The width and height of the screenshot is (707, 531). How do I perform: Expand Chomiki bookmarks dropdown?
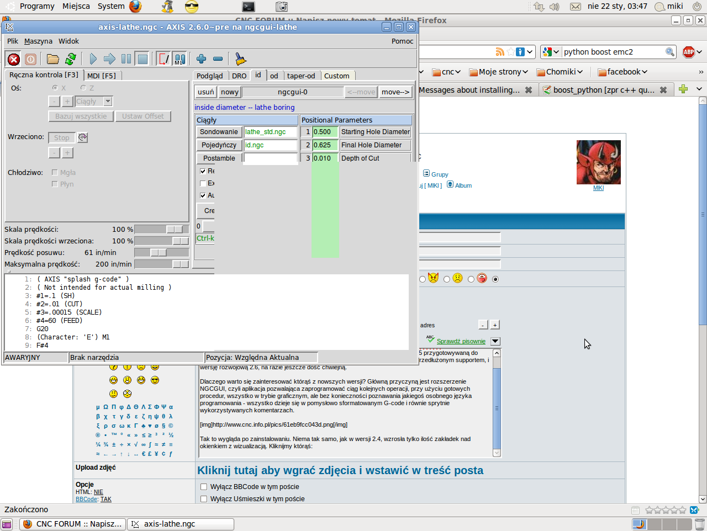pos(560,72)
